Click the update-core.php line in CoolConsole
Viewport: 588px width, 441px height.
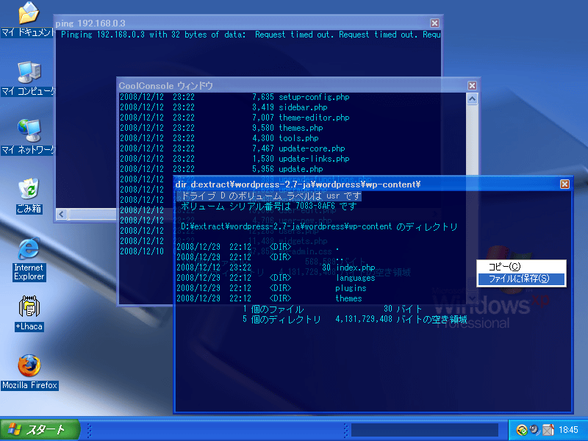232,148
